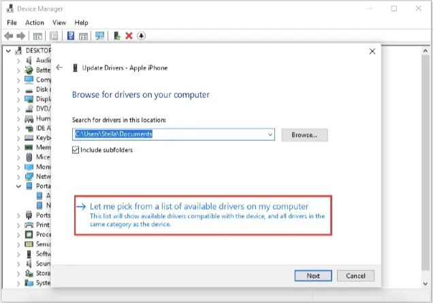The width and height of the screenshot is (433, 303).
Task: Expand the Storage controllers node chevron
Action: pos(18,274)
